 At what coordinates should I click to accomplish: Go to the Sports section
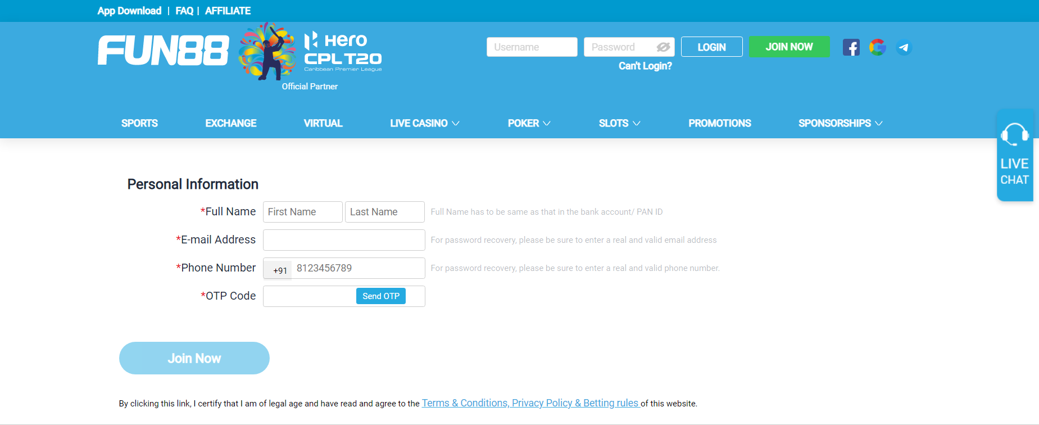(139, 123)
